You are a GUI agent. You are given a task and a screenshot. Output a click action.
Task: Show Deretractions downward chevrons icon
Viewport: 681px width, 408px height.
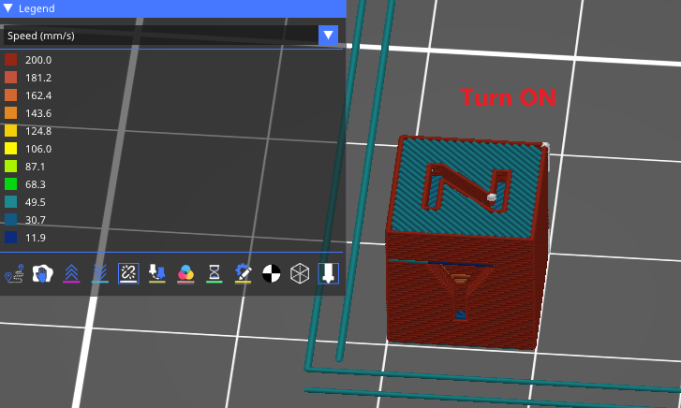pyautogui.click(x=100, y=273)
